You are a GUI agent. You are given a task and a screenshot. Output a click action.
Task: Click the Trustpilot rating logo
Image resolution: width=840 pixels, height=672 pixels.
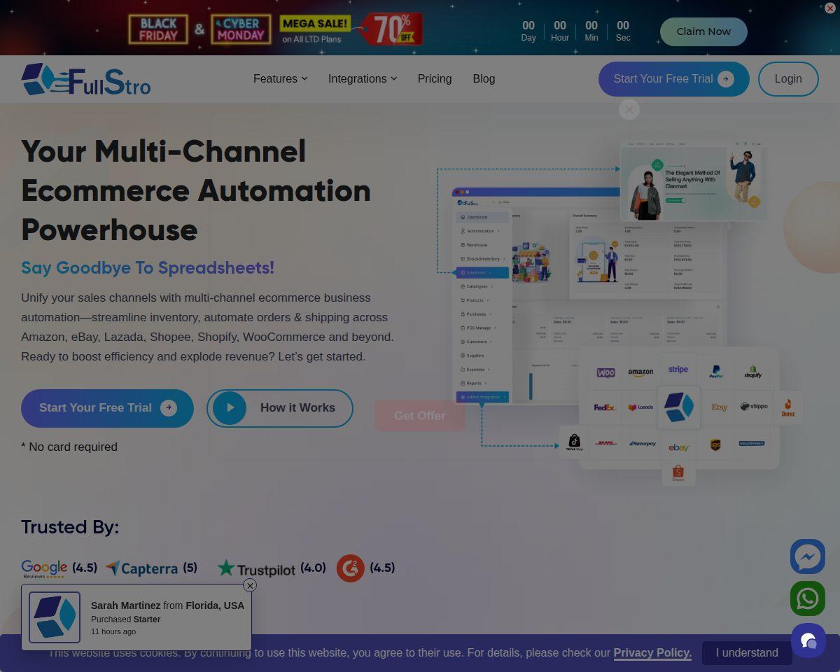(x=256, y=568)
